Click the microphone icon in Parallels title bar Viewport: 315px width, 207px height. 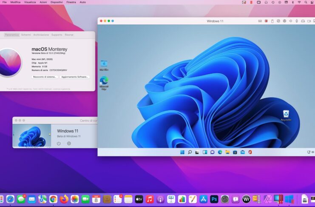[297, 21]
